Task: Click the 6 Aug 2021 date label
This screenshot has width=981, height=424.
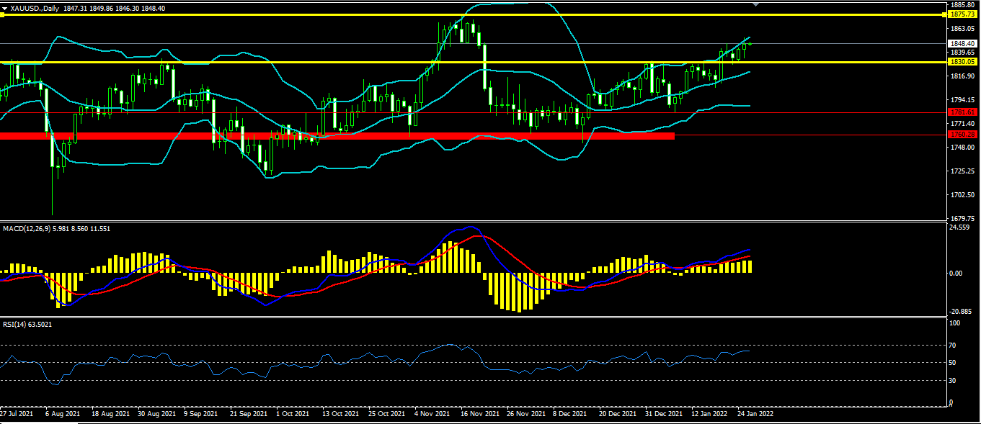Action: click(61, 414)
